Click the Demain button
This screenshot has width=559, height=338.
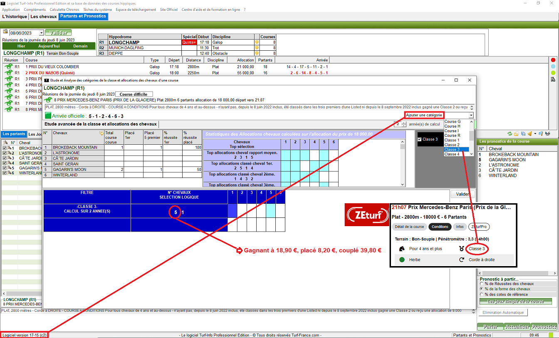pos(80,46)
